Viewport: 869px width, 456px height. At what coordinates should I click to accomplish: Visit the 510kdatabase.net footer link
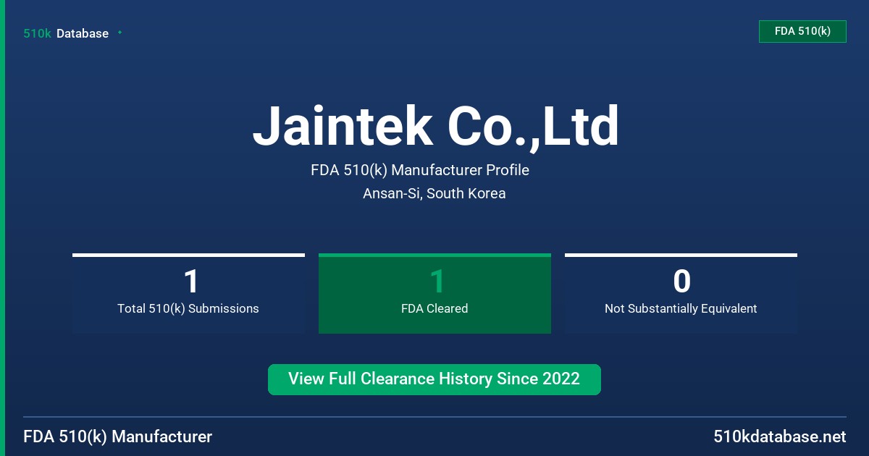point(779,436)
